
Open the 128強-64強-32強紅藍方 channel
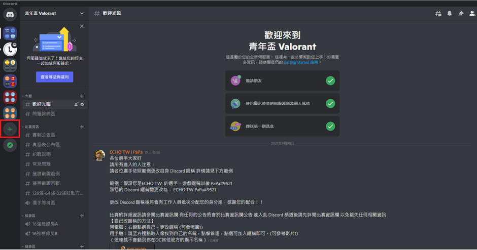pos(55,193)
